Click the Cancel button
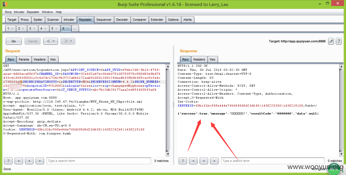 click(x=33, y=41)
